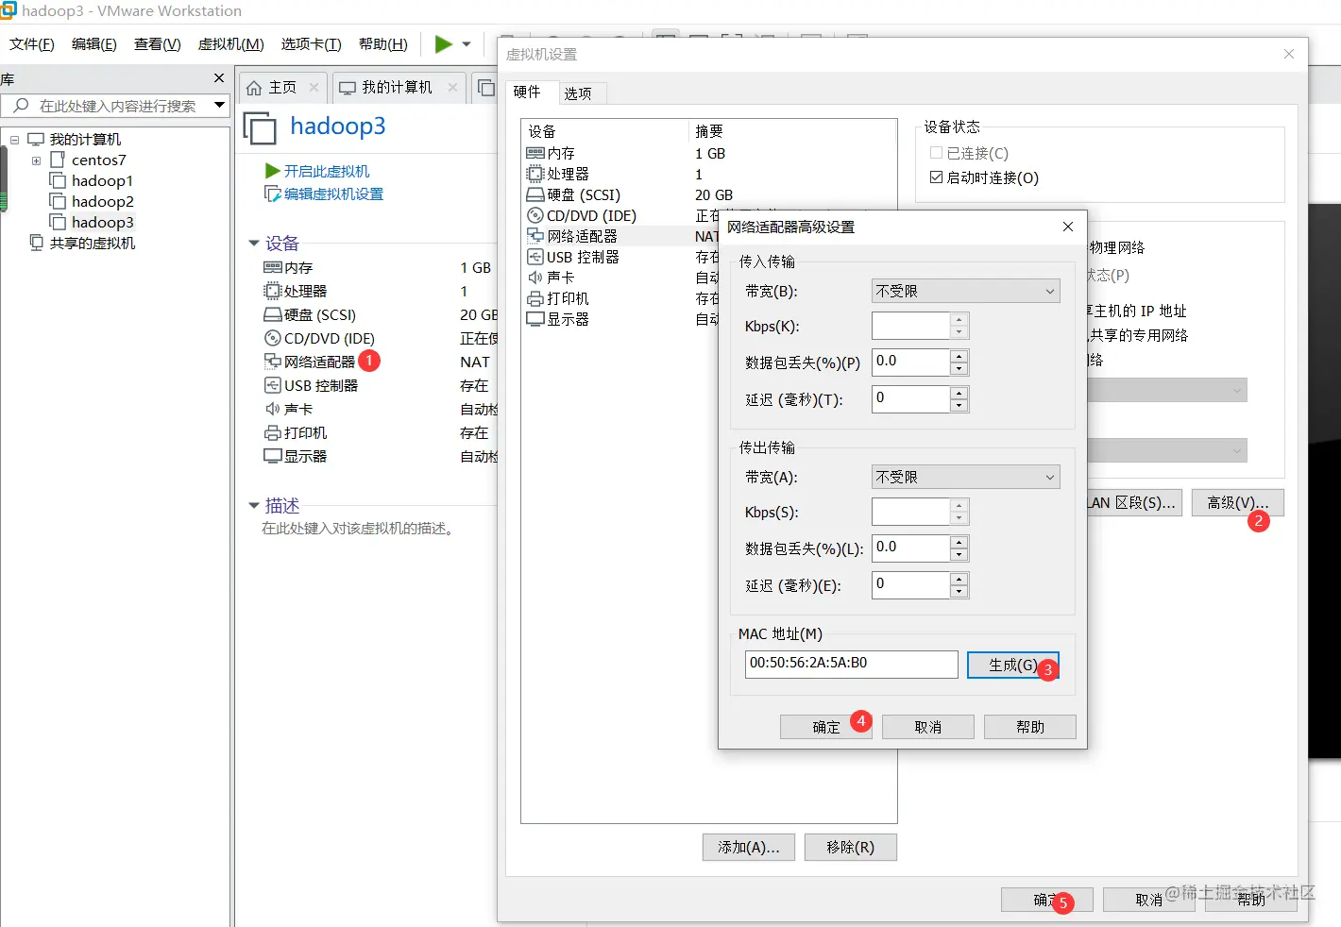Select 网络适配器 icon in settings list
The image size is (1341, 927).
[535, 236]
